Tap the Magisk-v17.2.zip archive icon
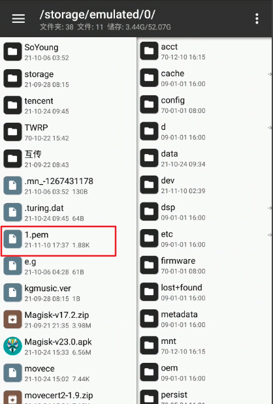Screen dimensions: 273x404 (12, 319)
